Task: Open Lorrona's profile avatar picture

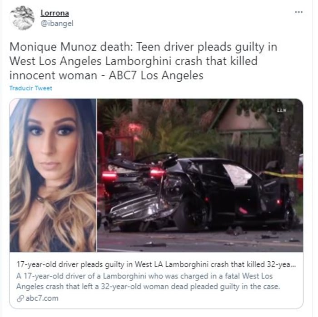Action: pos(23,18)
